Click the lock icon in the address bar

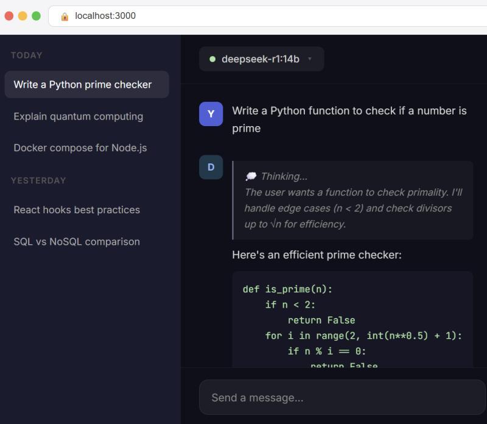pyautogui.click(x=65, y=16)
